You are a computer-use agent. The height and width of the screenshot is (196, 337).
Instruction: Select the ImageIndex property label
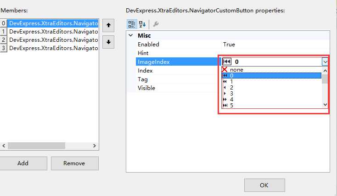pos(154,62)
